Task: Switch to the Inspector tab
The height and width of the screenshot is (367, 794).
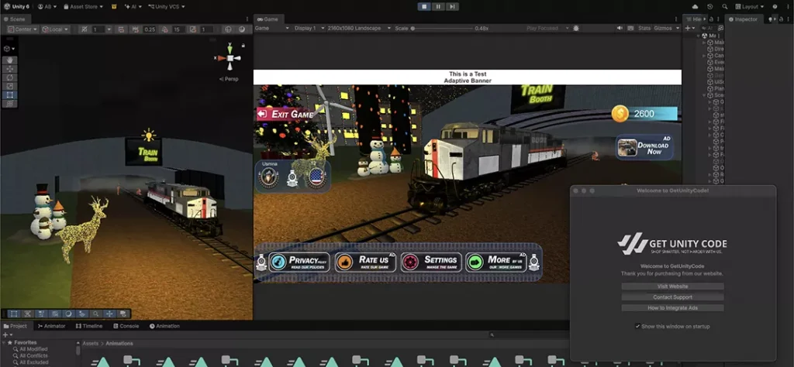Action: pyautogui.click(x=743, y=19)
